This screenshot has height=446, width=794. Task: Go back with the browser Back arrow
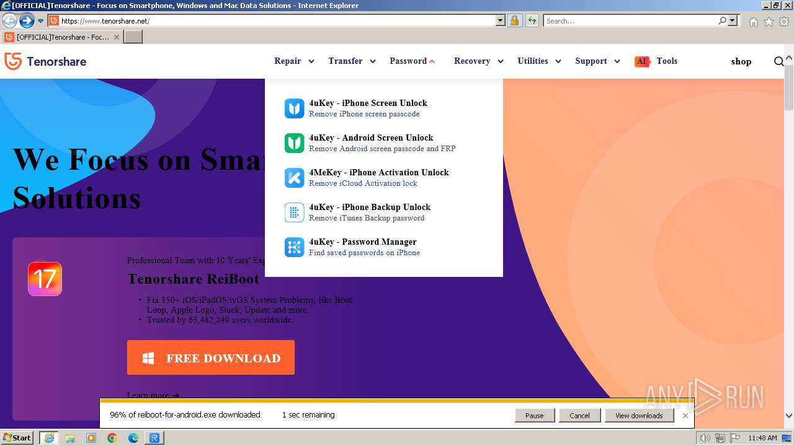point(9,20)
